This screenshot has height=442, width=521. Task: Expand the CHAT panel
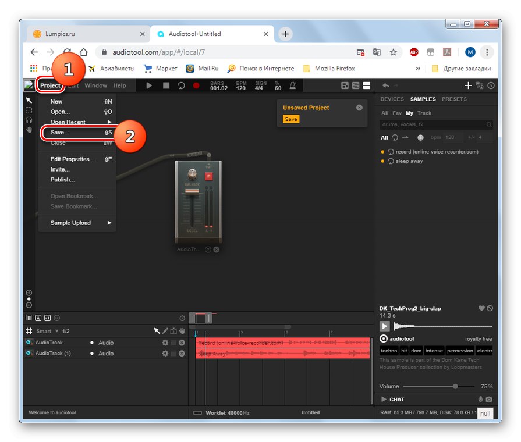(x=384, y=399)
